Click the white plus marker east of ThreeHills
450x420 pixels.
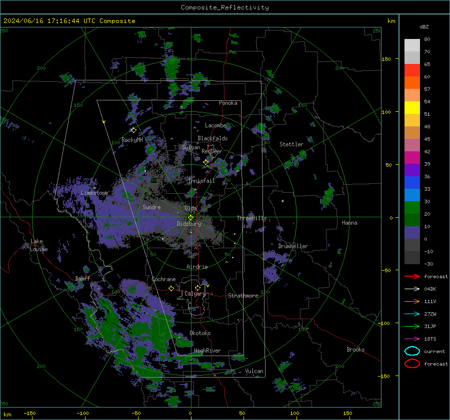[x=282, y=201]
